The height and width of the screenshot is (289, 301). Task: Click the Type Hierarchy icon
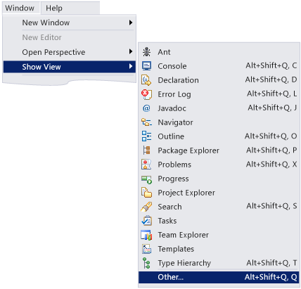click(146, 263)
